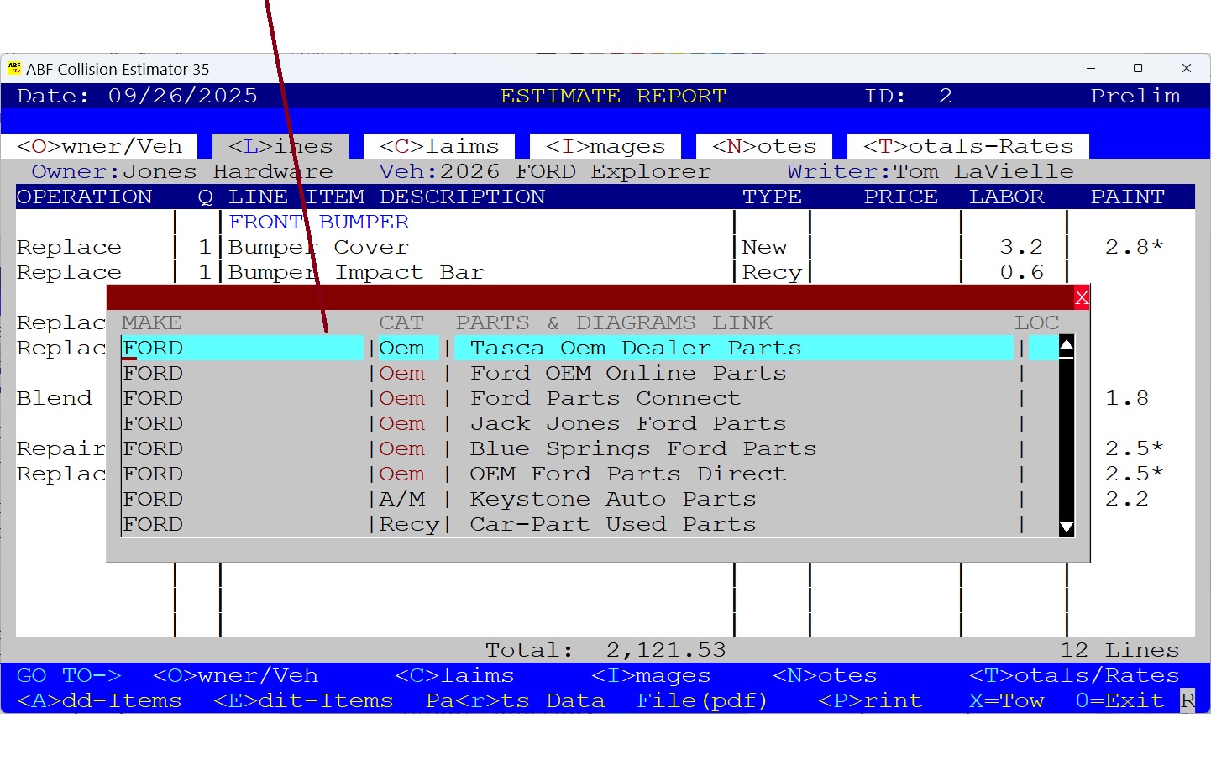Choose Ford OEM Online Parts entry
The width and height of the screenshot is (1211, 760).
[627, 373]
